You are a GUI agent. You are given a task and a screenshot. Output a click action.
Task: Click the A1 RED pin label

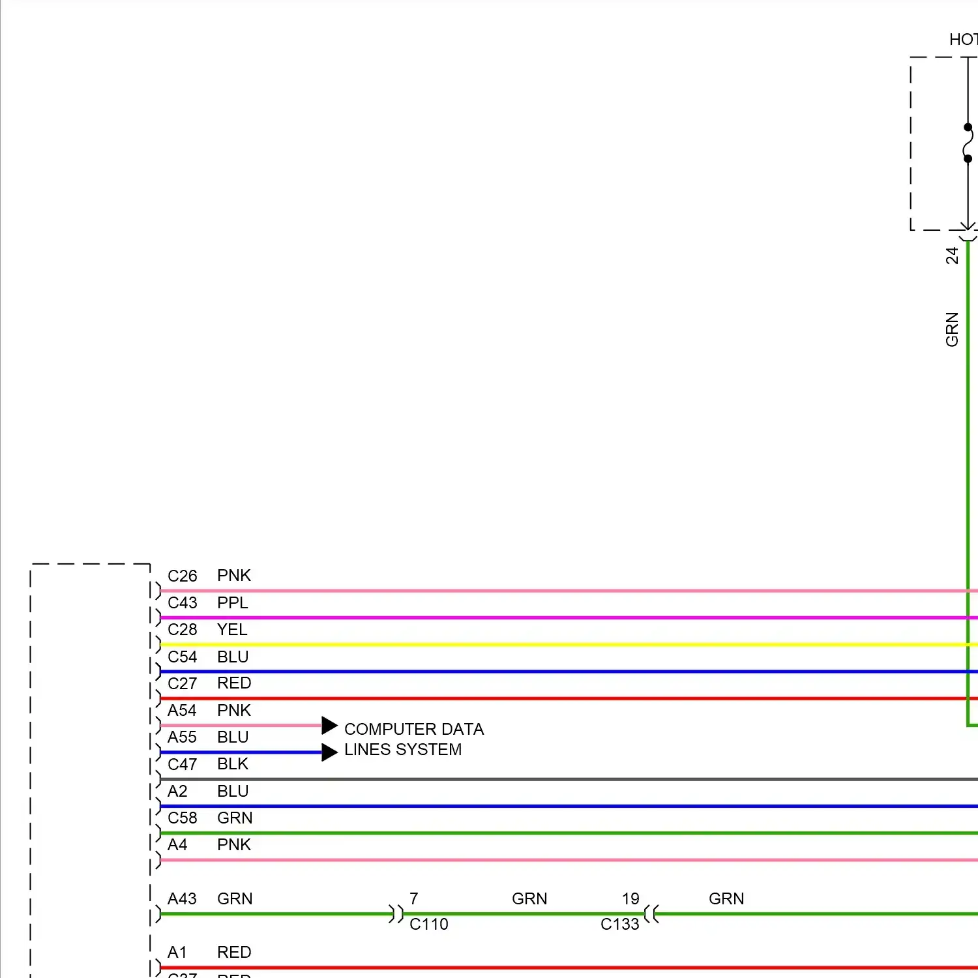pyautogui.click(x=209, y=952)
